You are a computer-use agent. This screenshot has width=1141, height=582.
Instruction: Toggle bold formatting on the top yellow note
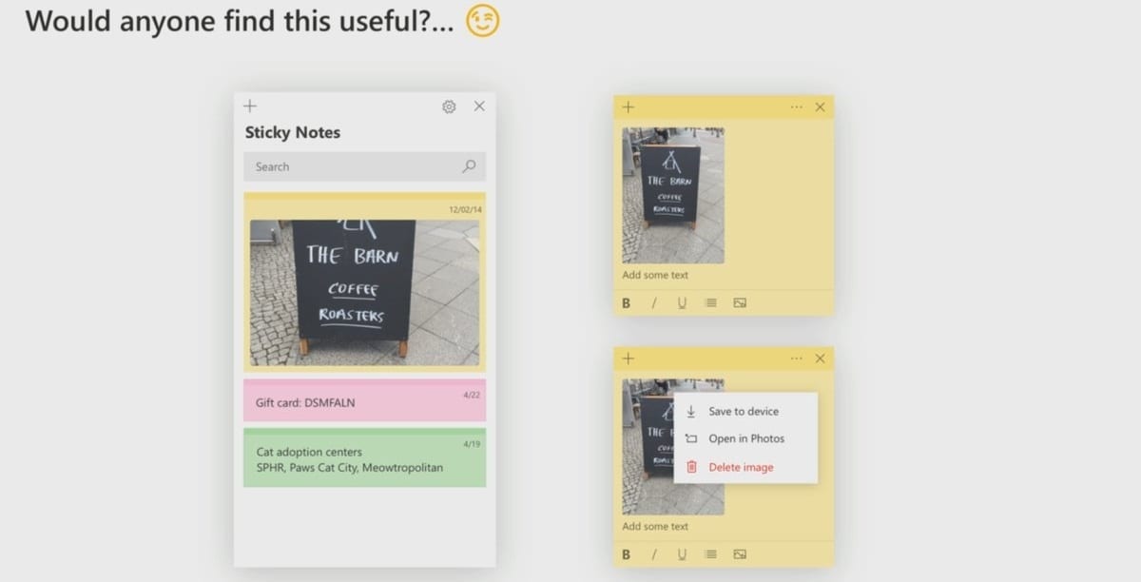pyautogui.click(x=626, y=302)
